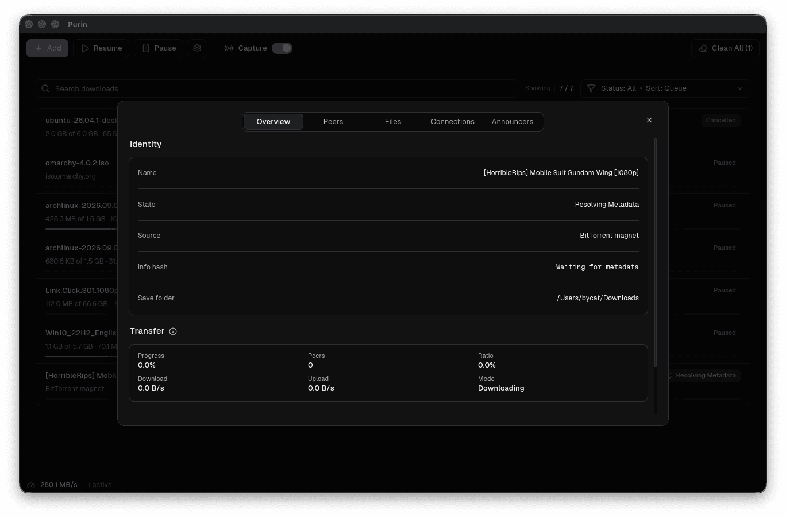
Task: Click the Capture broadcast icon
Action: (x=229, y=48)
